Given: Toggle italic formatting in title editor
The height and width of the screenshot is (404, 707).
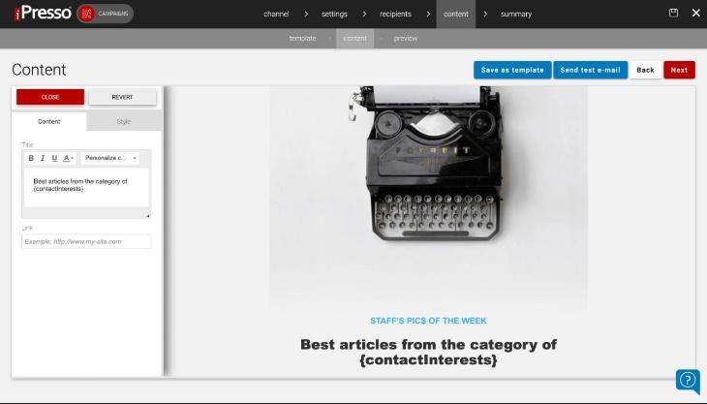Looking at the screenshot, I should click(x=43, y=158).
